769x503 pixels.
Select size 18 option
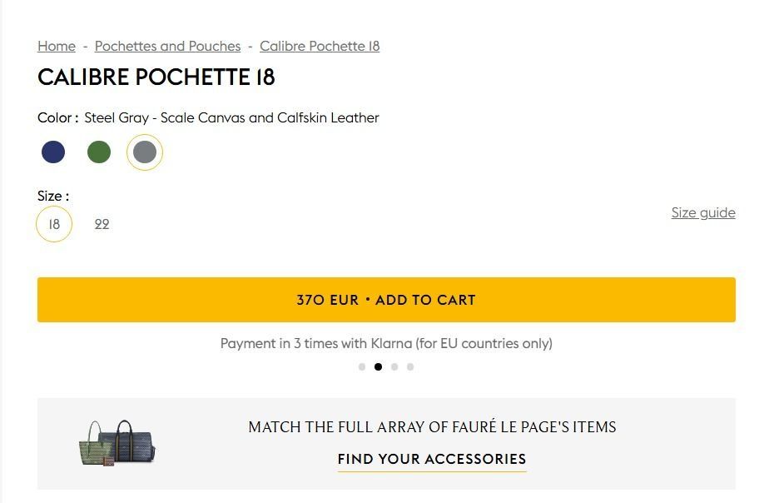point(54,224)
